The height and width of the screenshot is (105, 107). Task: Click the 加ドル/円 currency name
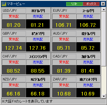[88, 57]
